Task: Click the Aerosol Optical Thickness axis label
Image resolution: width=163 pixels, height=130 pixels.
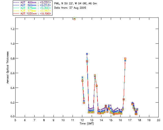Action: (x=8, y=68)
